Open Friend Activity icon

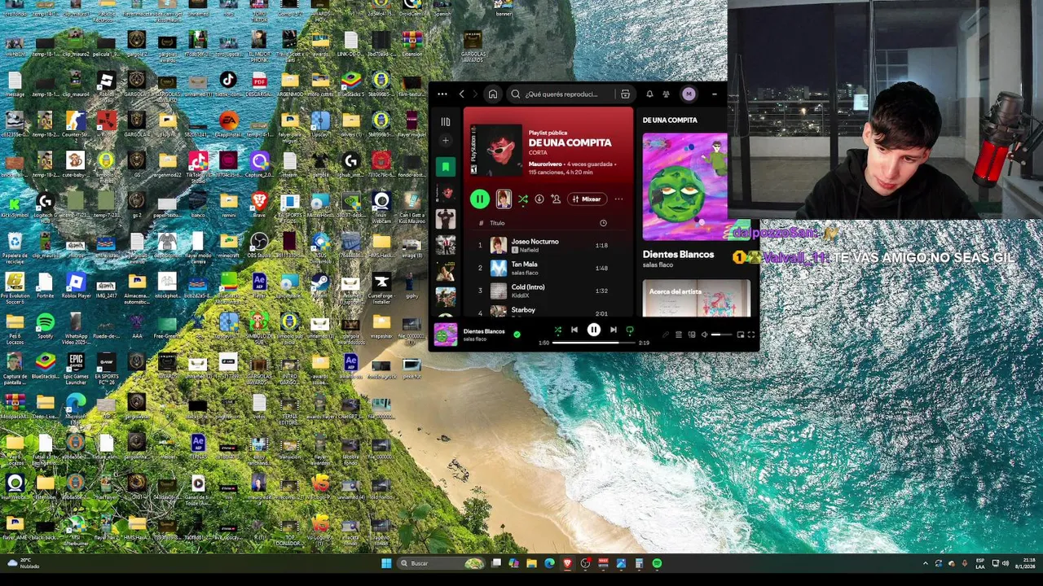[x=666, y=94]
